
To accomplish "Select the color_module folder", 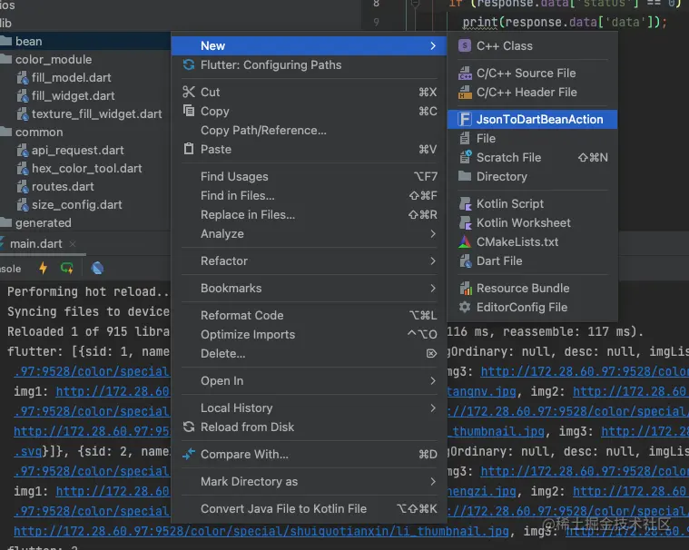I will click(53, 60).
